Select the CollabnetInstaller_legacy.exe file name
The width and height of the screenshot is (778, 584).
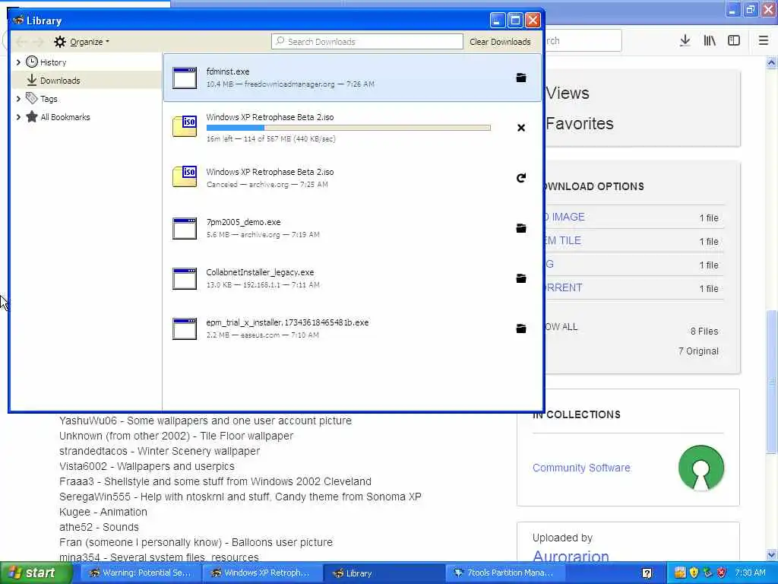click(x=260, y=272)
